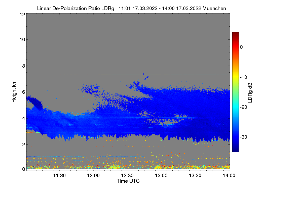Click the 12 km height label
302x201 pixels.
pyautogui.click(x=22, y=15)
